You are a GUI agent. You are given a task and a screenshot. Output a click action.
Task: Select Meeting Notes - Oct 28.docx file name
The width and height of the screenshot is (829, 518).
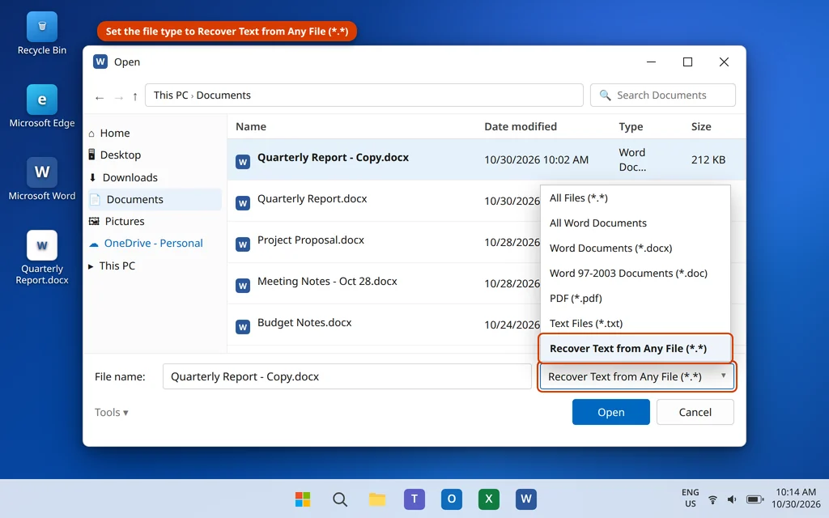click(x=327, y=281)
